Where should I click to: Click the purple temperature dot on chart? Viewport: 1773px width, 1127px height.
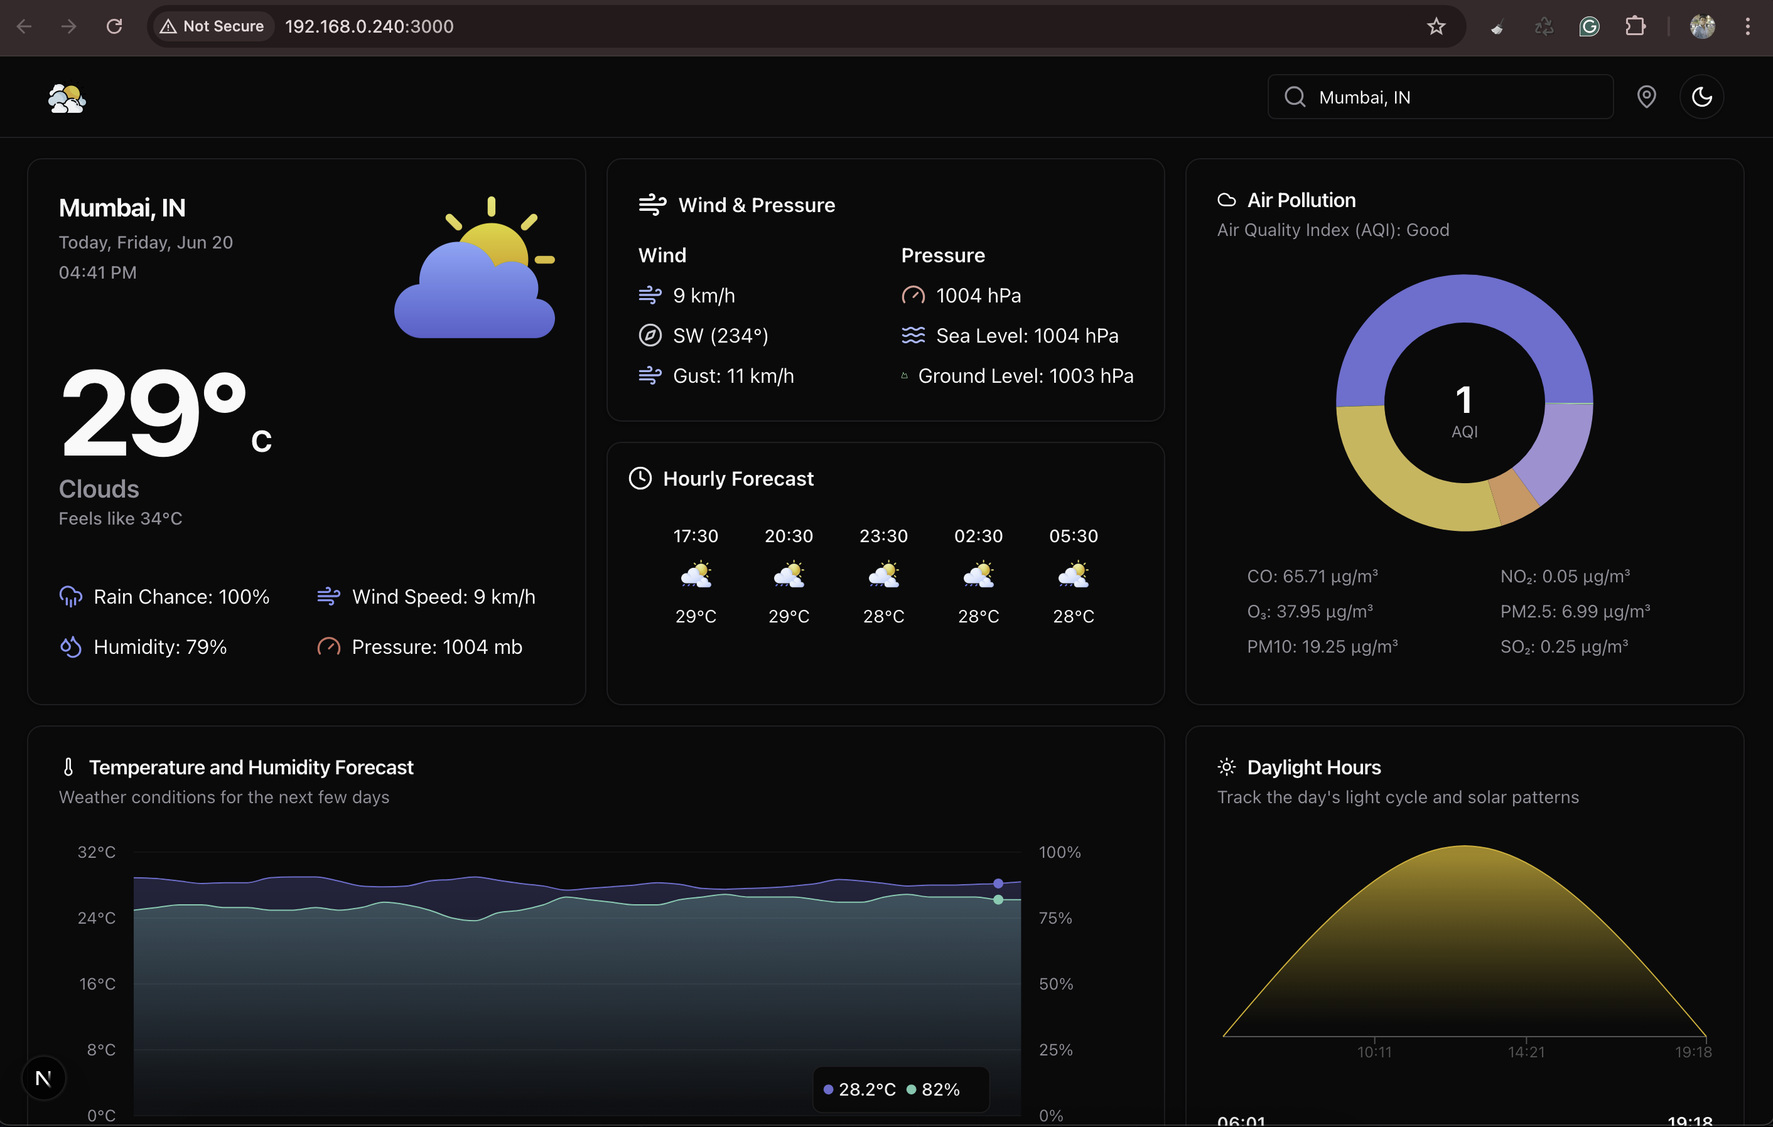tap(998, 884)
